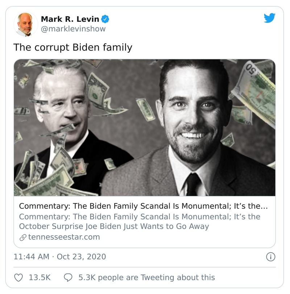This screenshot has height=294, width=290.
Task: Click the Oct 23, 2020 date
Action: click(82, 257)
